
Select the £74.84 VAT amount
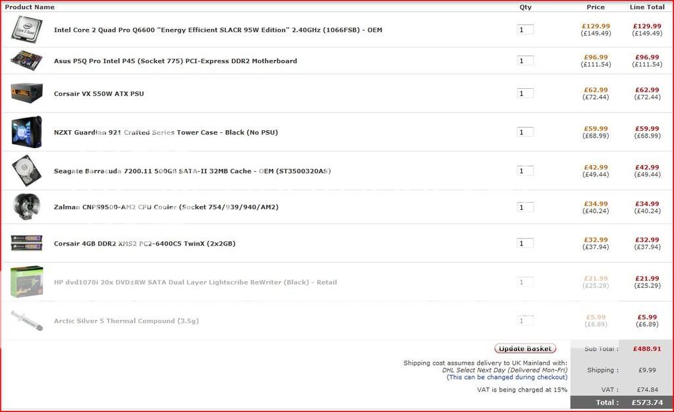pyautogui.click(x=648, y=390)
